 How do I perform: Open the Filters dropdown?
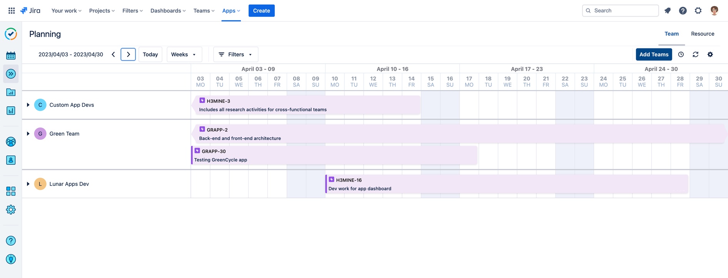[x=235, y=55]
